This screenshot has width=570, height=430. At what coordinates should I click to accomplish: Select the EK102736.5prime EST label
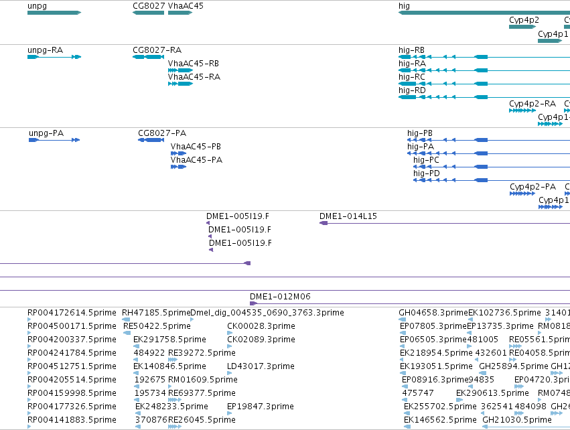[x=504, y=313]
